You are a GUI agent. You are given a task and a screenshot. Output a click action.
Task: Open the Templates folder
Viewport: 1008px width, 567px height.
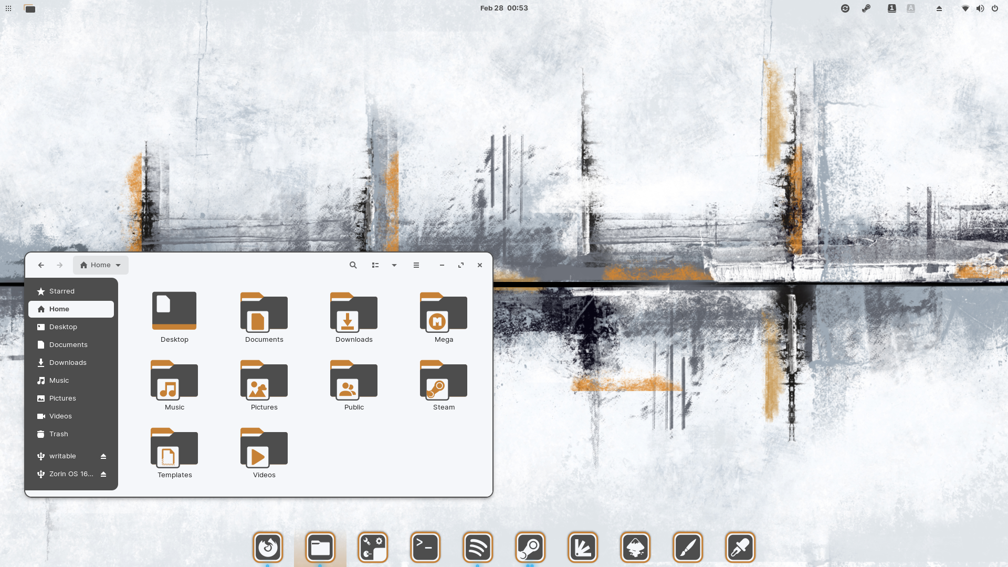[174, 447]
